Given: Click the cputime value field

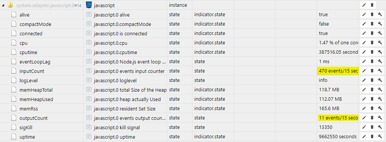Looking at the screenshot, I should [x=337, y=52].
